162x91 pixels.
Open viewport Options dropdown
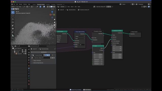(x=53, y=9)
